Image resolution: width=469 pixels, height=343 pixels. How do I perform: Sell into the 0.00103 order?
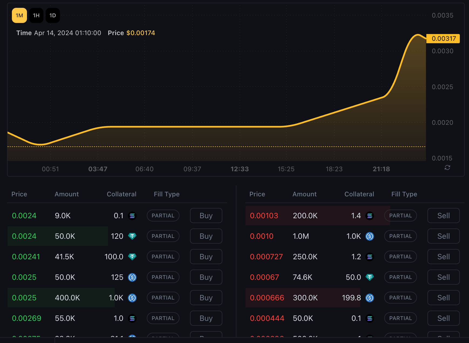(443, 216)
